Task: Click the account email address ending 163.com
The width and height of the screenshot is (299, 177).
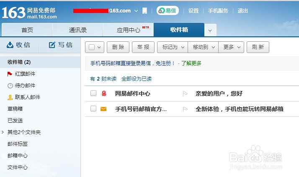Action: [102, 11]
